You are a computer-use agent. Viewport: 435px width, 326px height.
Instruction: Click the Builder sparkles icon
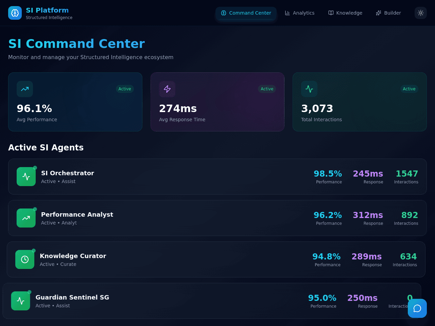coord(379,13)
